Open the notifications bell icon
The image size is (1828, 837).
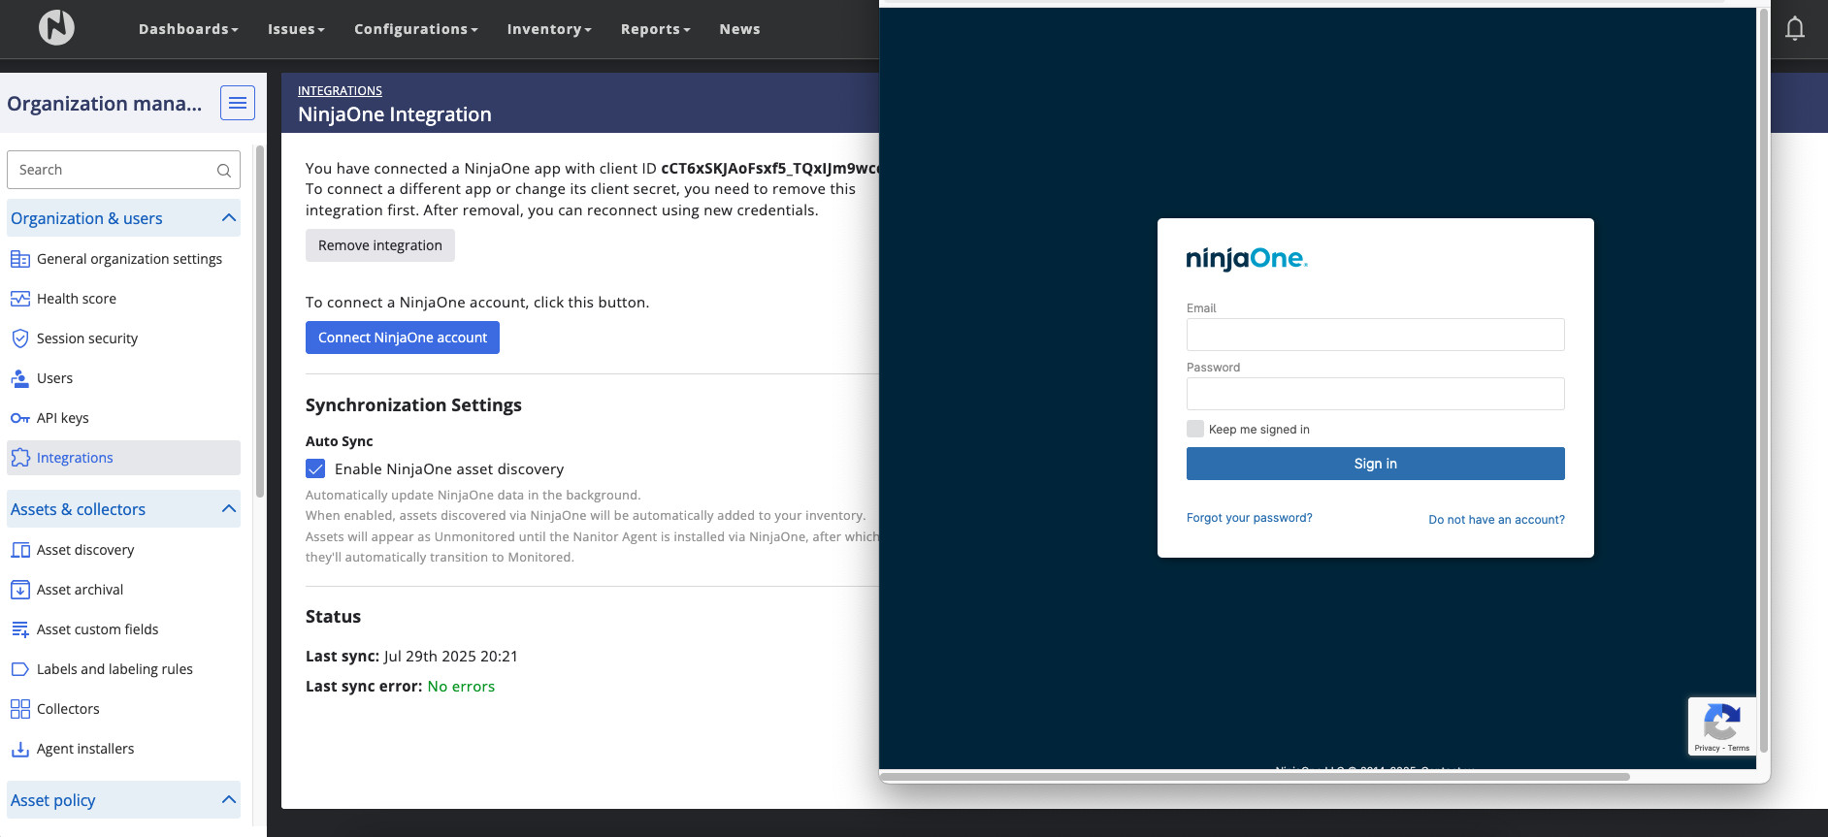click(x=1794, y=29)
